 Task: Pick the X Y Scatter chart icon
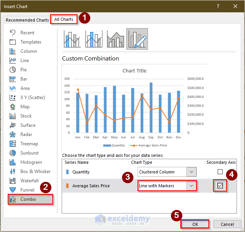(x=13, y=98)
